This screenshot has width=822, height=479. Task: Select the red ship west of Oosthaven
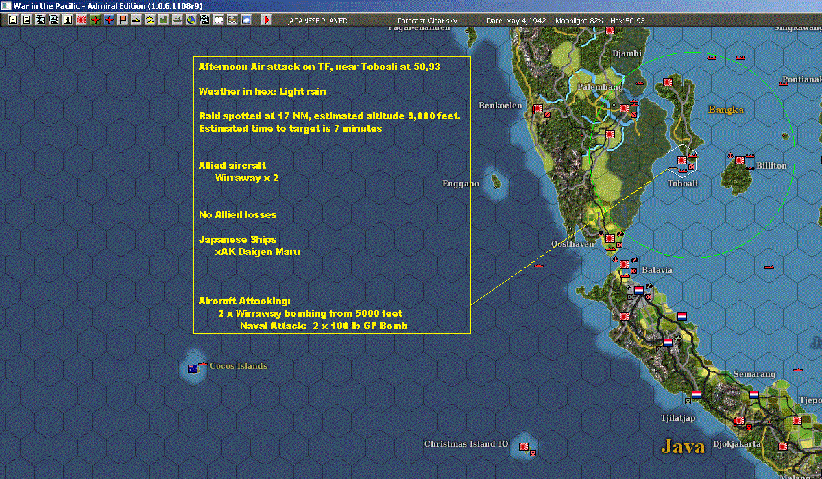[x=538, y=266]
